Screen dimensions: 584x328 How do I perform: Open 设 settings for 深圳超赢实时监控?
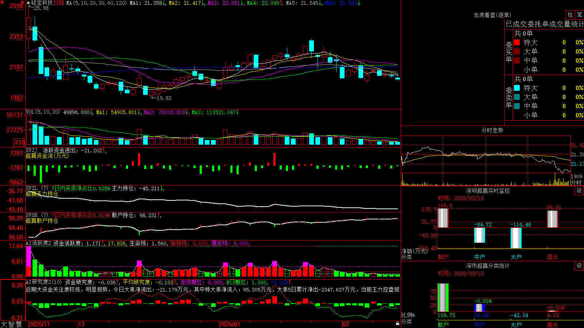pyautogui.click(x=579, y=191)
